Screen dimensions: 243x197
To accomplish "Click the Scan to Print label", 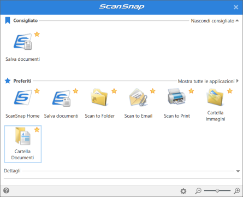I will 177,116.
